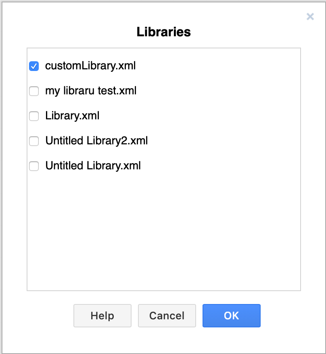The width and height of the screenshot is (326, 354).
Task: Click the my libraru test.xml filename text
Action: [x=90, y=91]
